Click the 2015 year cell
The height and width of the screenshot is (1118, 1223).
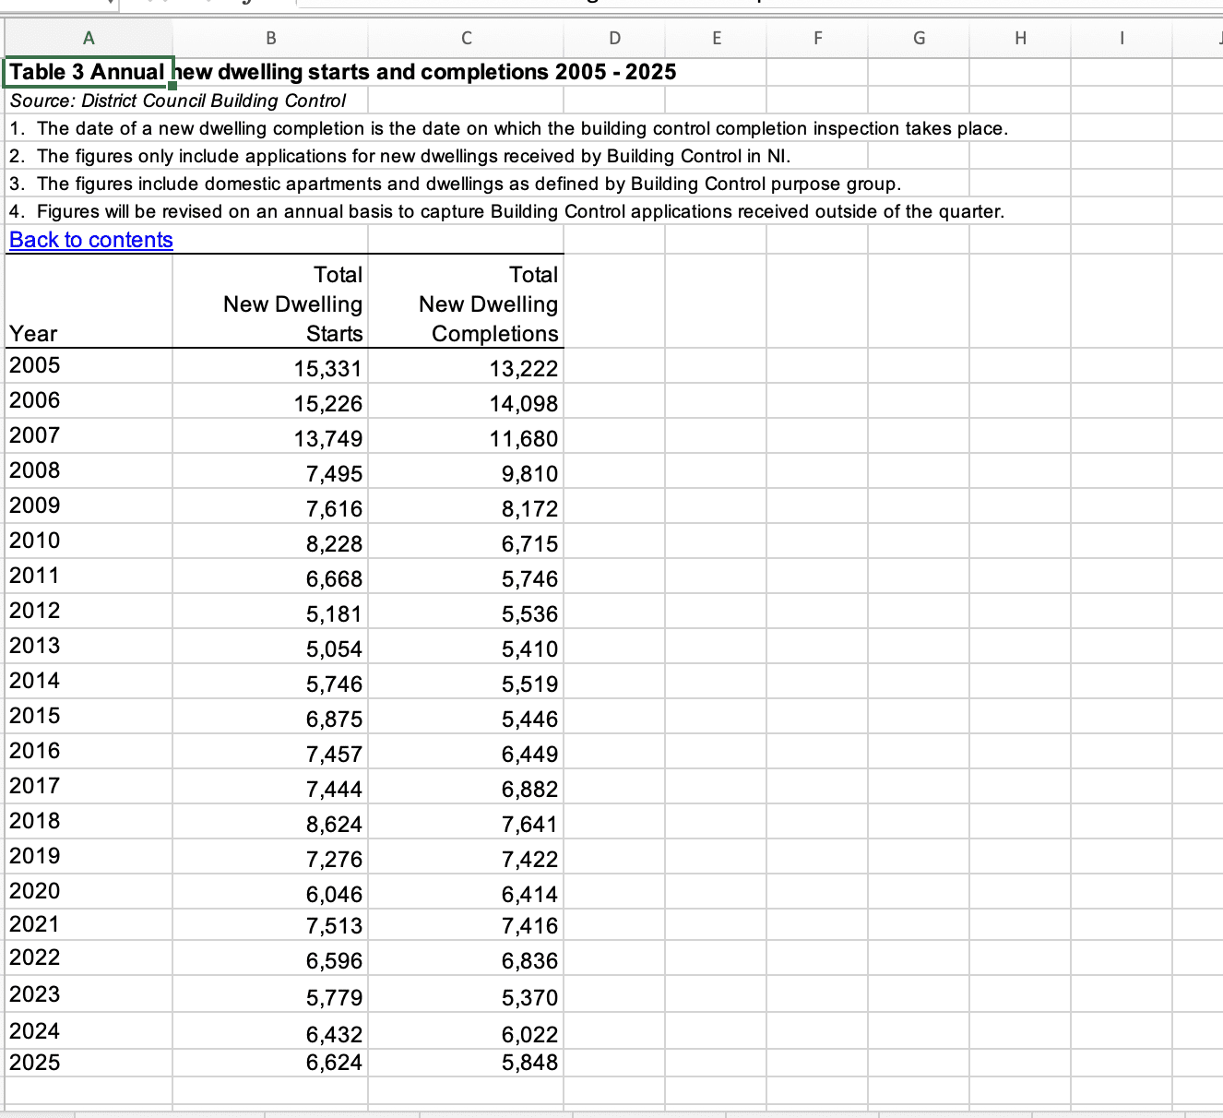pyautogui.click(x=89, y=716)
